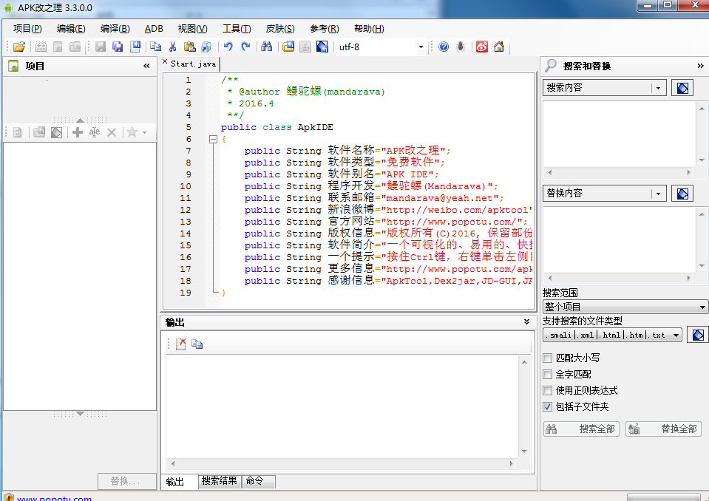Viewport: 709px width, 501px height.
Task: Open the 视图(V) menu
Action: 193,29
